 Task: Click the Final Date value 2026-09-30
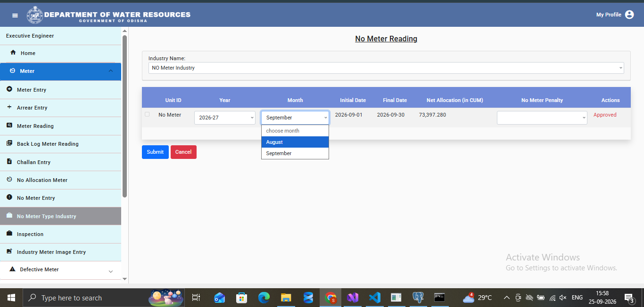click(391, 115)
